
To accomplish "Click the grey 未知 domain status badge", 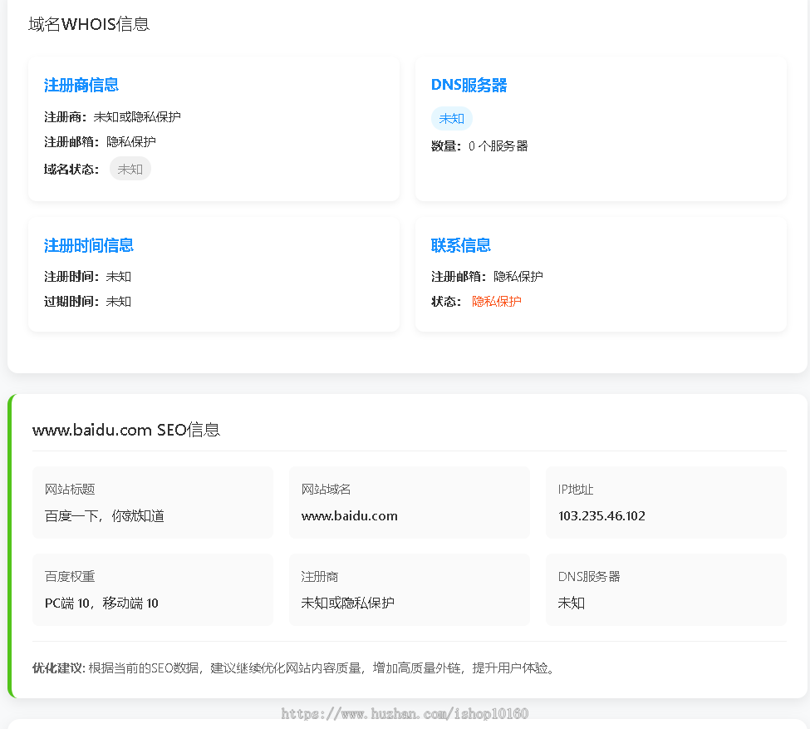I will 130,169.
